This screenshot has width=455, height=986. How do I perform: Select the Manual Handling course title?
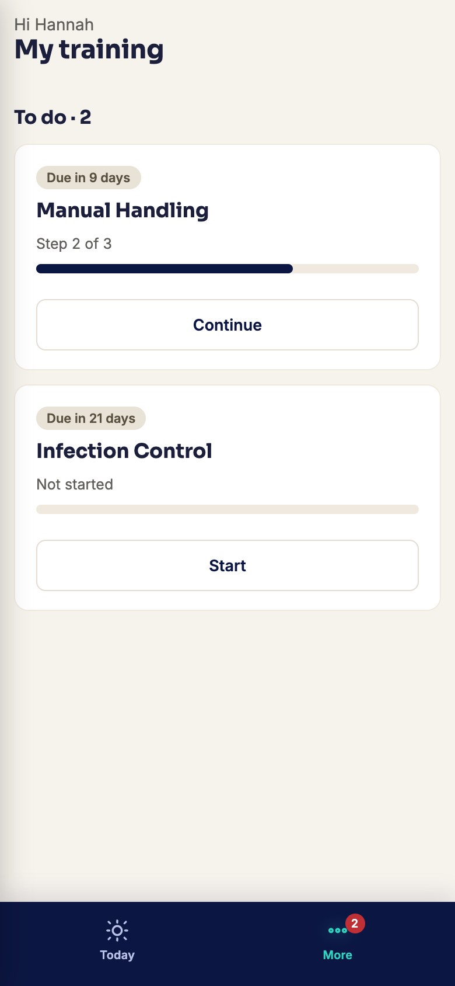point(123,210)
